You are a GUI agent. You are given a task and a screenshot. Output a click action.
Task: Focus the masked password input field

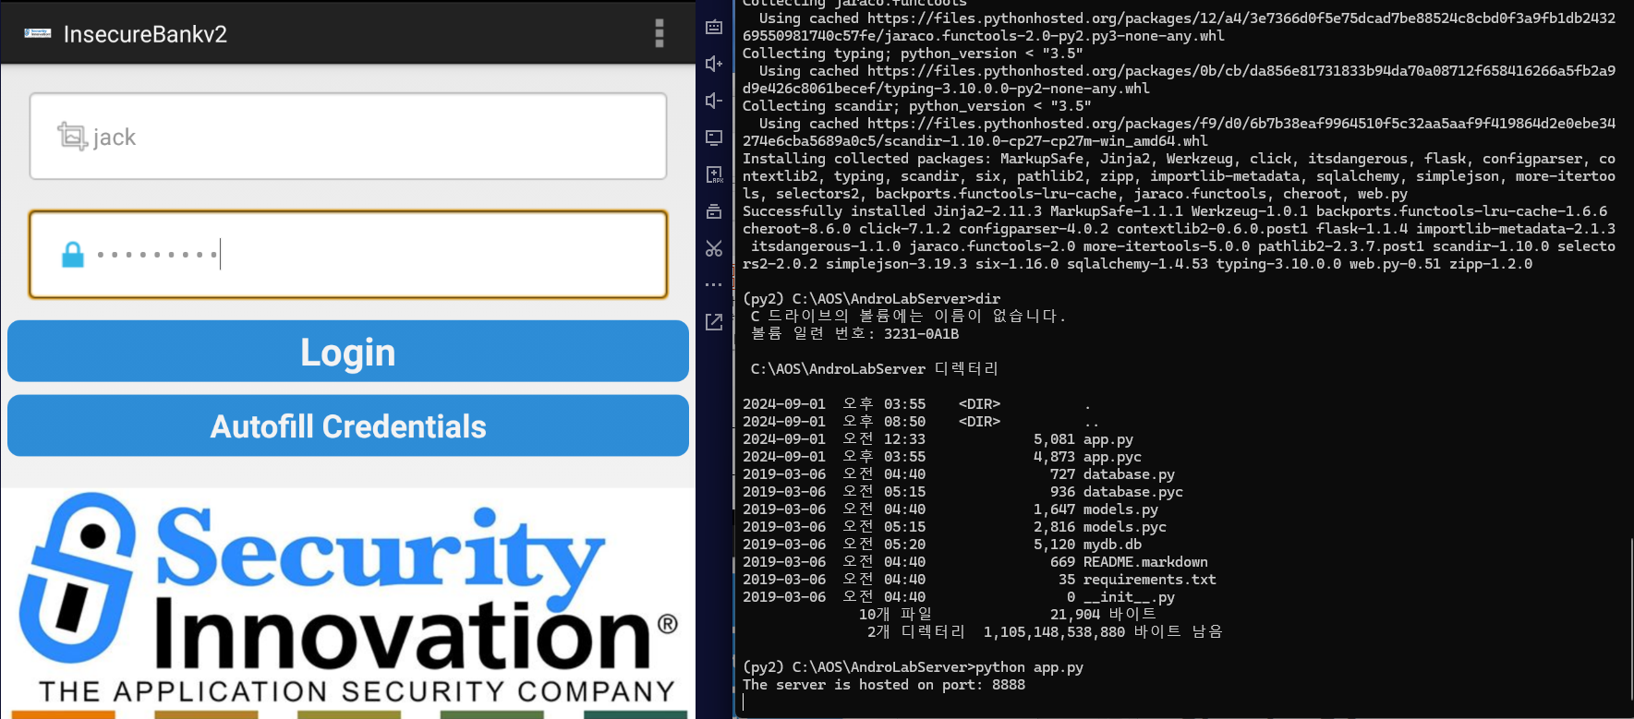click(x=348, y=254)
